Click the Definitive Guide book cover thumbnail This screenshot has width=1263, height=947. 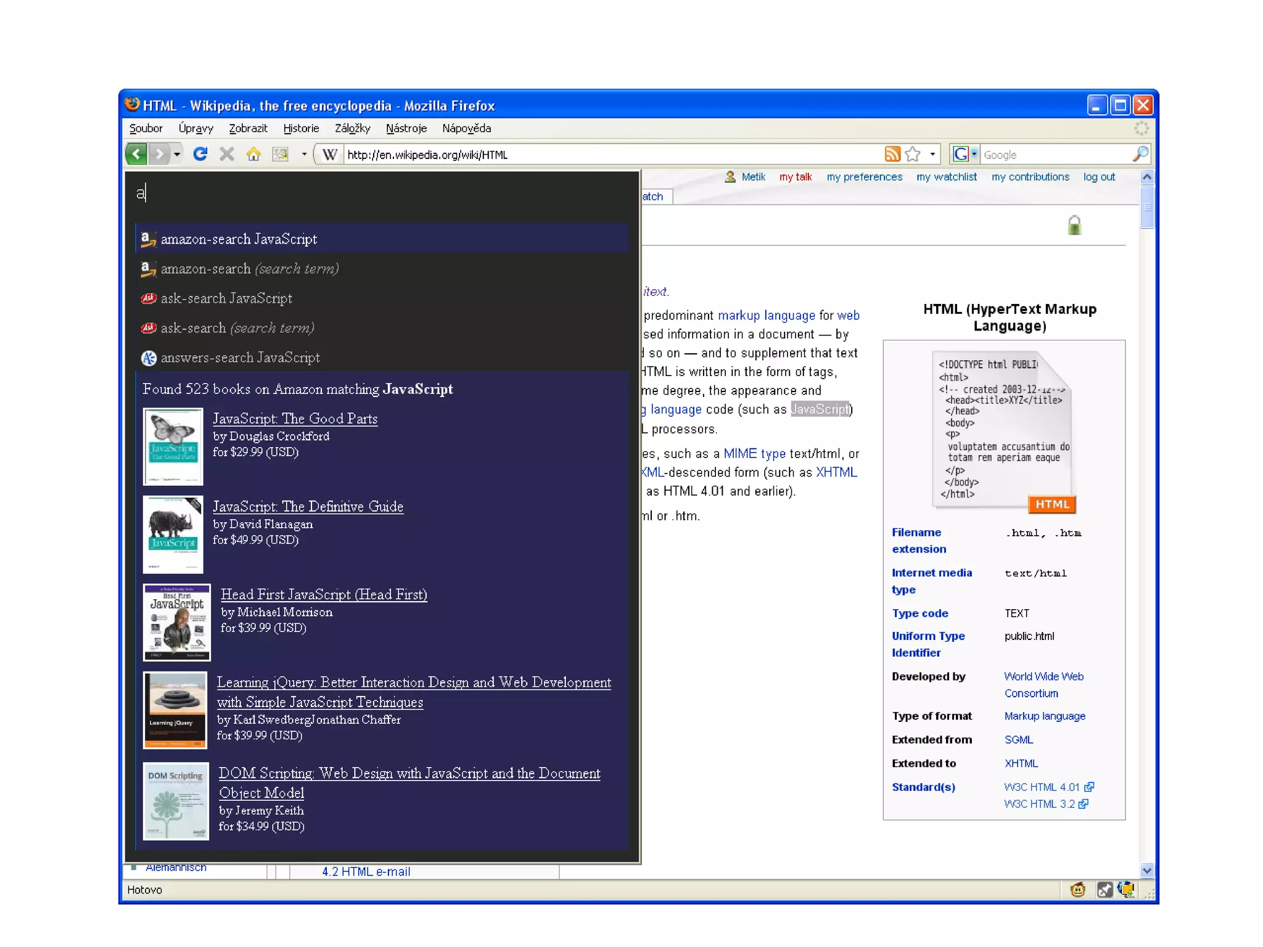[173, 535]
